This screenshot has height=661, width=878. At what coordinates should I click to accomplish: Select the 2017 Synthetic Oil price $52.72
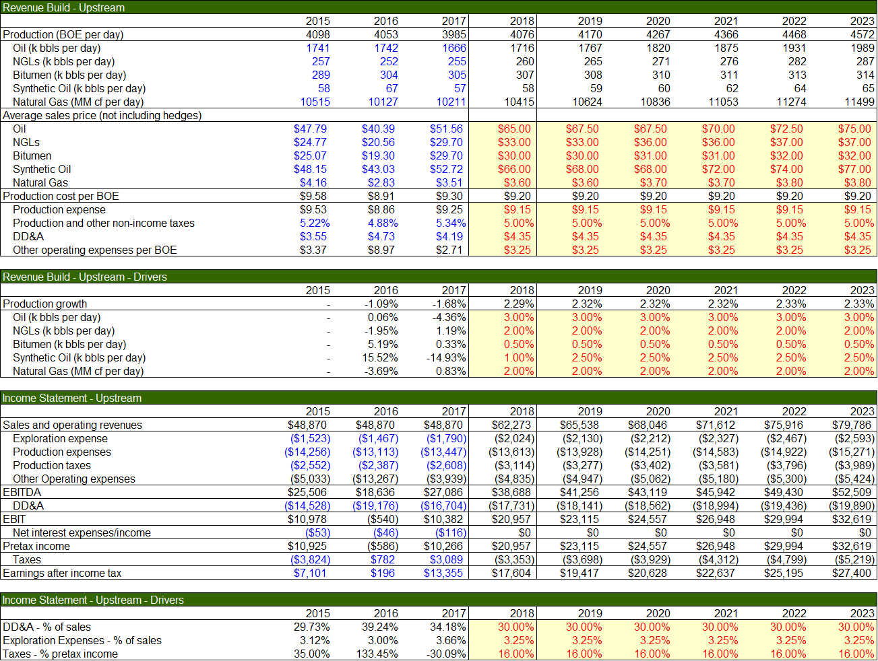(446, 169)
